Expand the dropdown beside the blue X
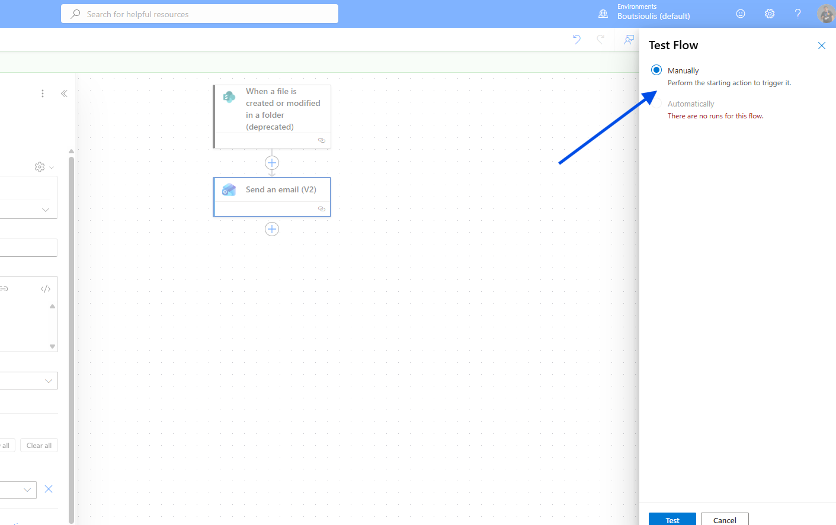The height and width of the screenshot is (525, 836). point(27,489)
